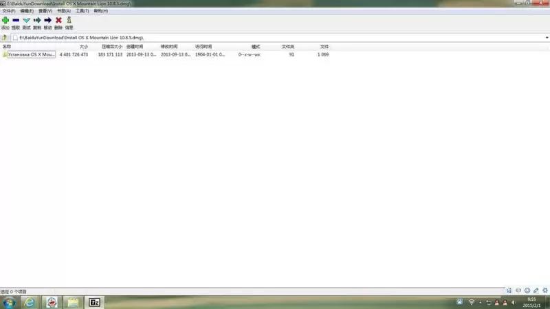Image resolution: width=550 pixels, height=309 pixels.
Task: Click the folders count 91 cell
Action: click(x=291, y=54)
